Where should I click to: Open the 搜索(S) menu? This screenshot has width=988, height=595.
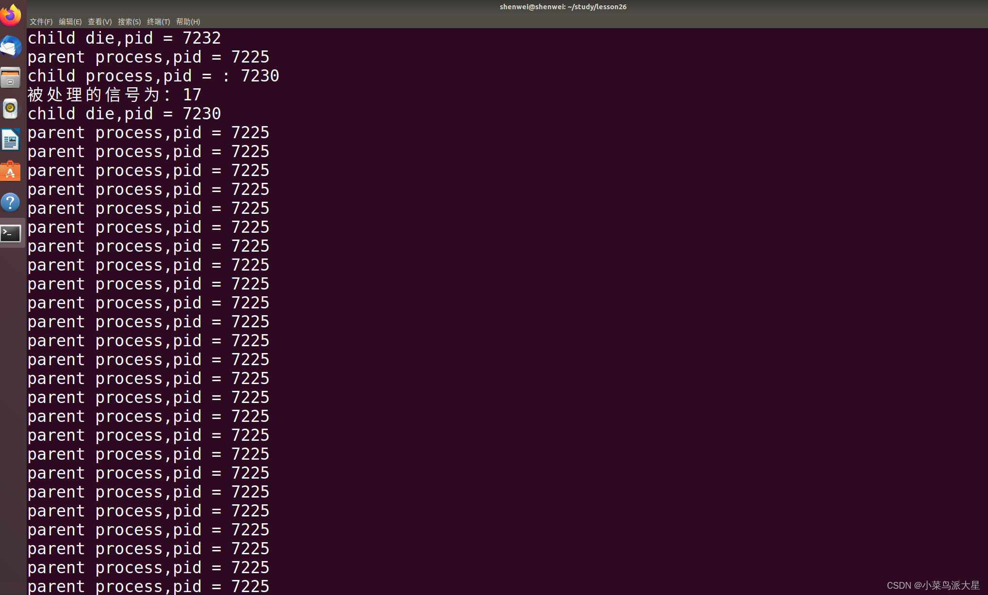(129, 21)
